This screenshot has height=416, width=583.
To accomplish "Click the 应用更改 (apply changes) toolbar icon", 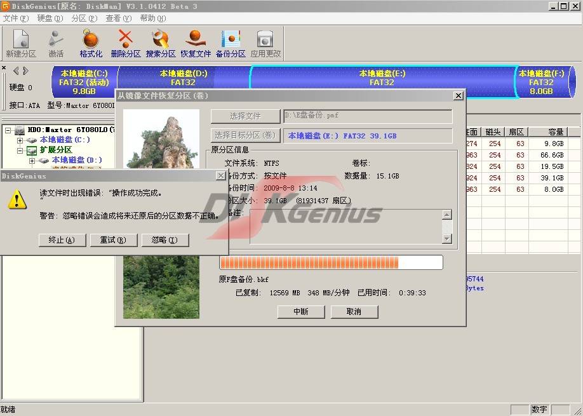I will point(265,43).
